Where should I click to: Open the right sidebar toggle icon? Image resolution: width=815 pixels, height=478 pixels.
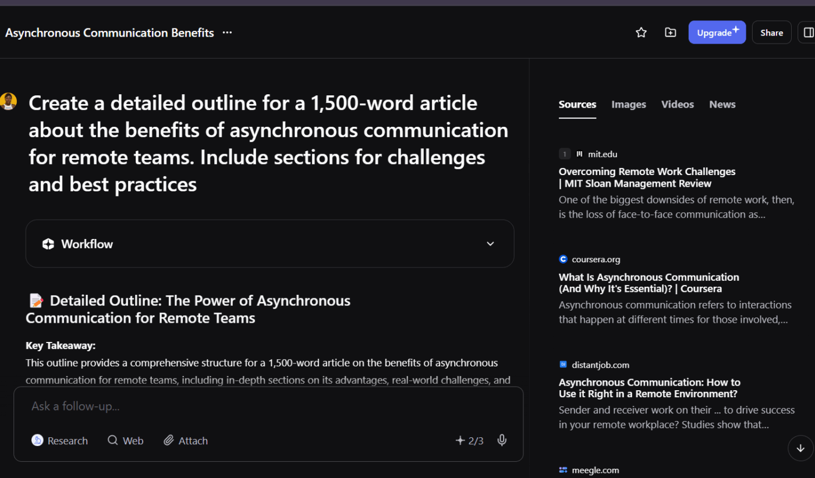click(809, 33)
